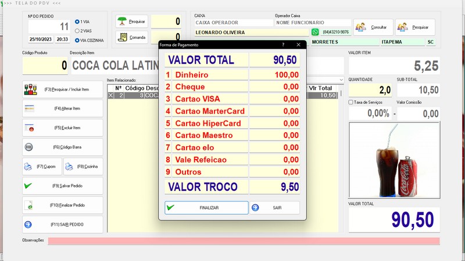Click the Dinheiro amount field 100,00
The width and height of the screenshot is (465, 261).
tap(274, 75)
